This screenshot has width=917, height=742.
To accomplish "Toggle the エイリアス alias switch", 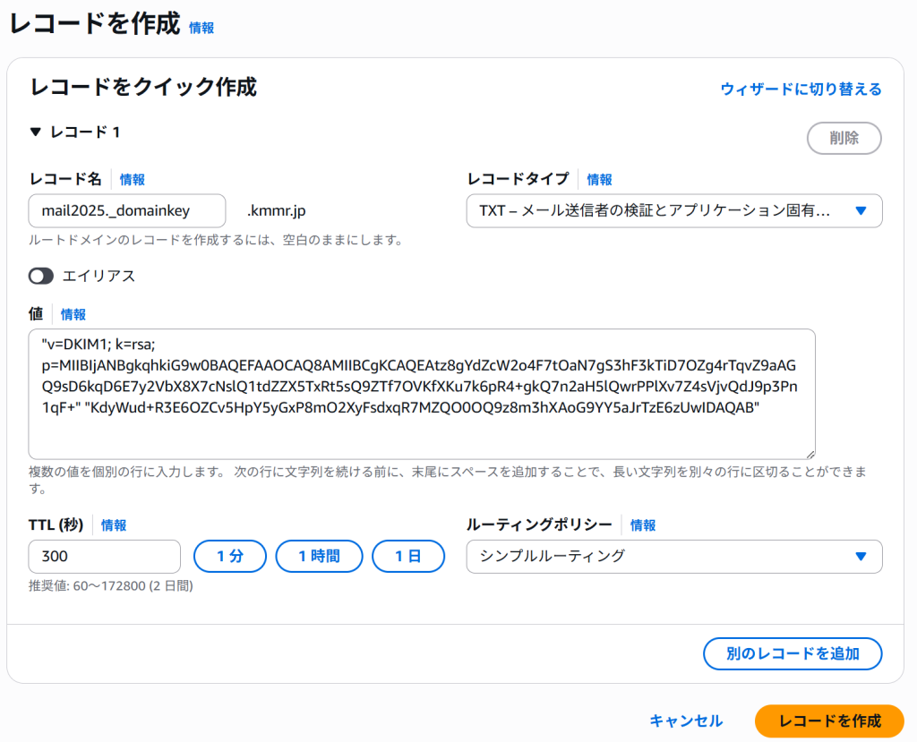I will tap(41, 276).
